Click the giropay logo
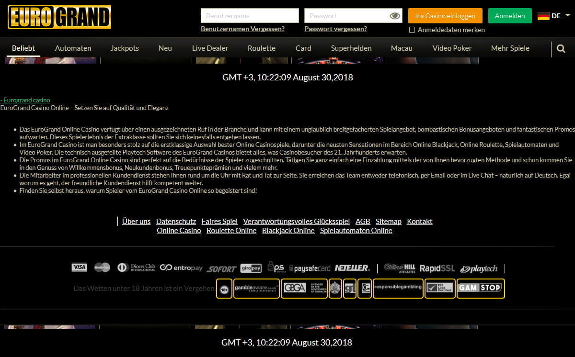This screenshot has width=575, height=357. tap(251, 268)
